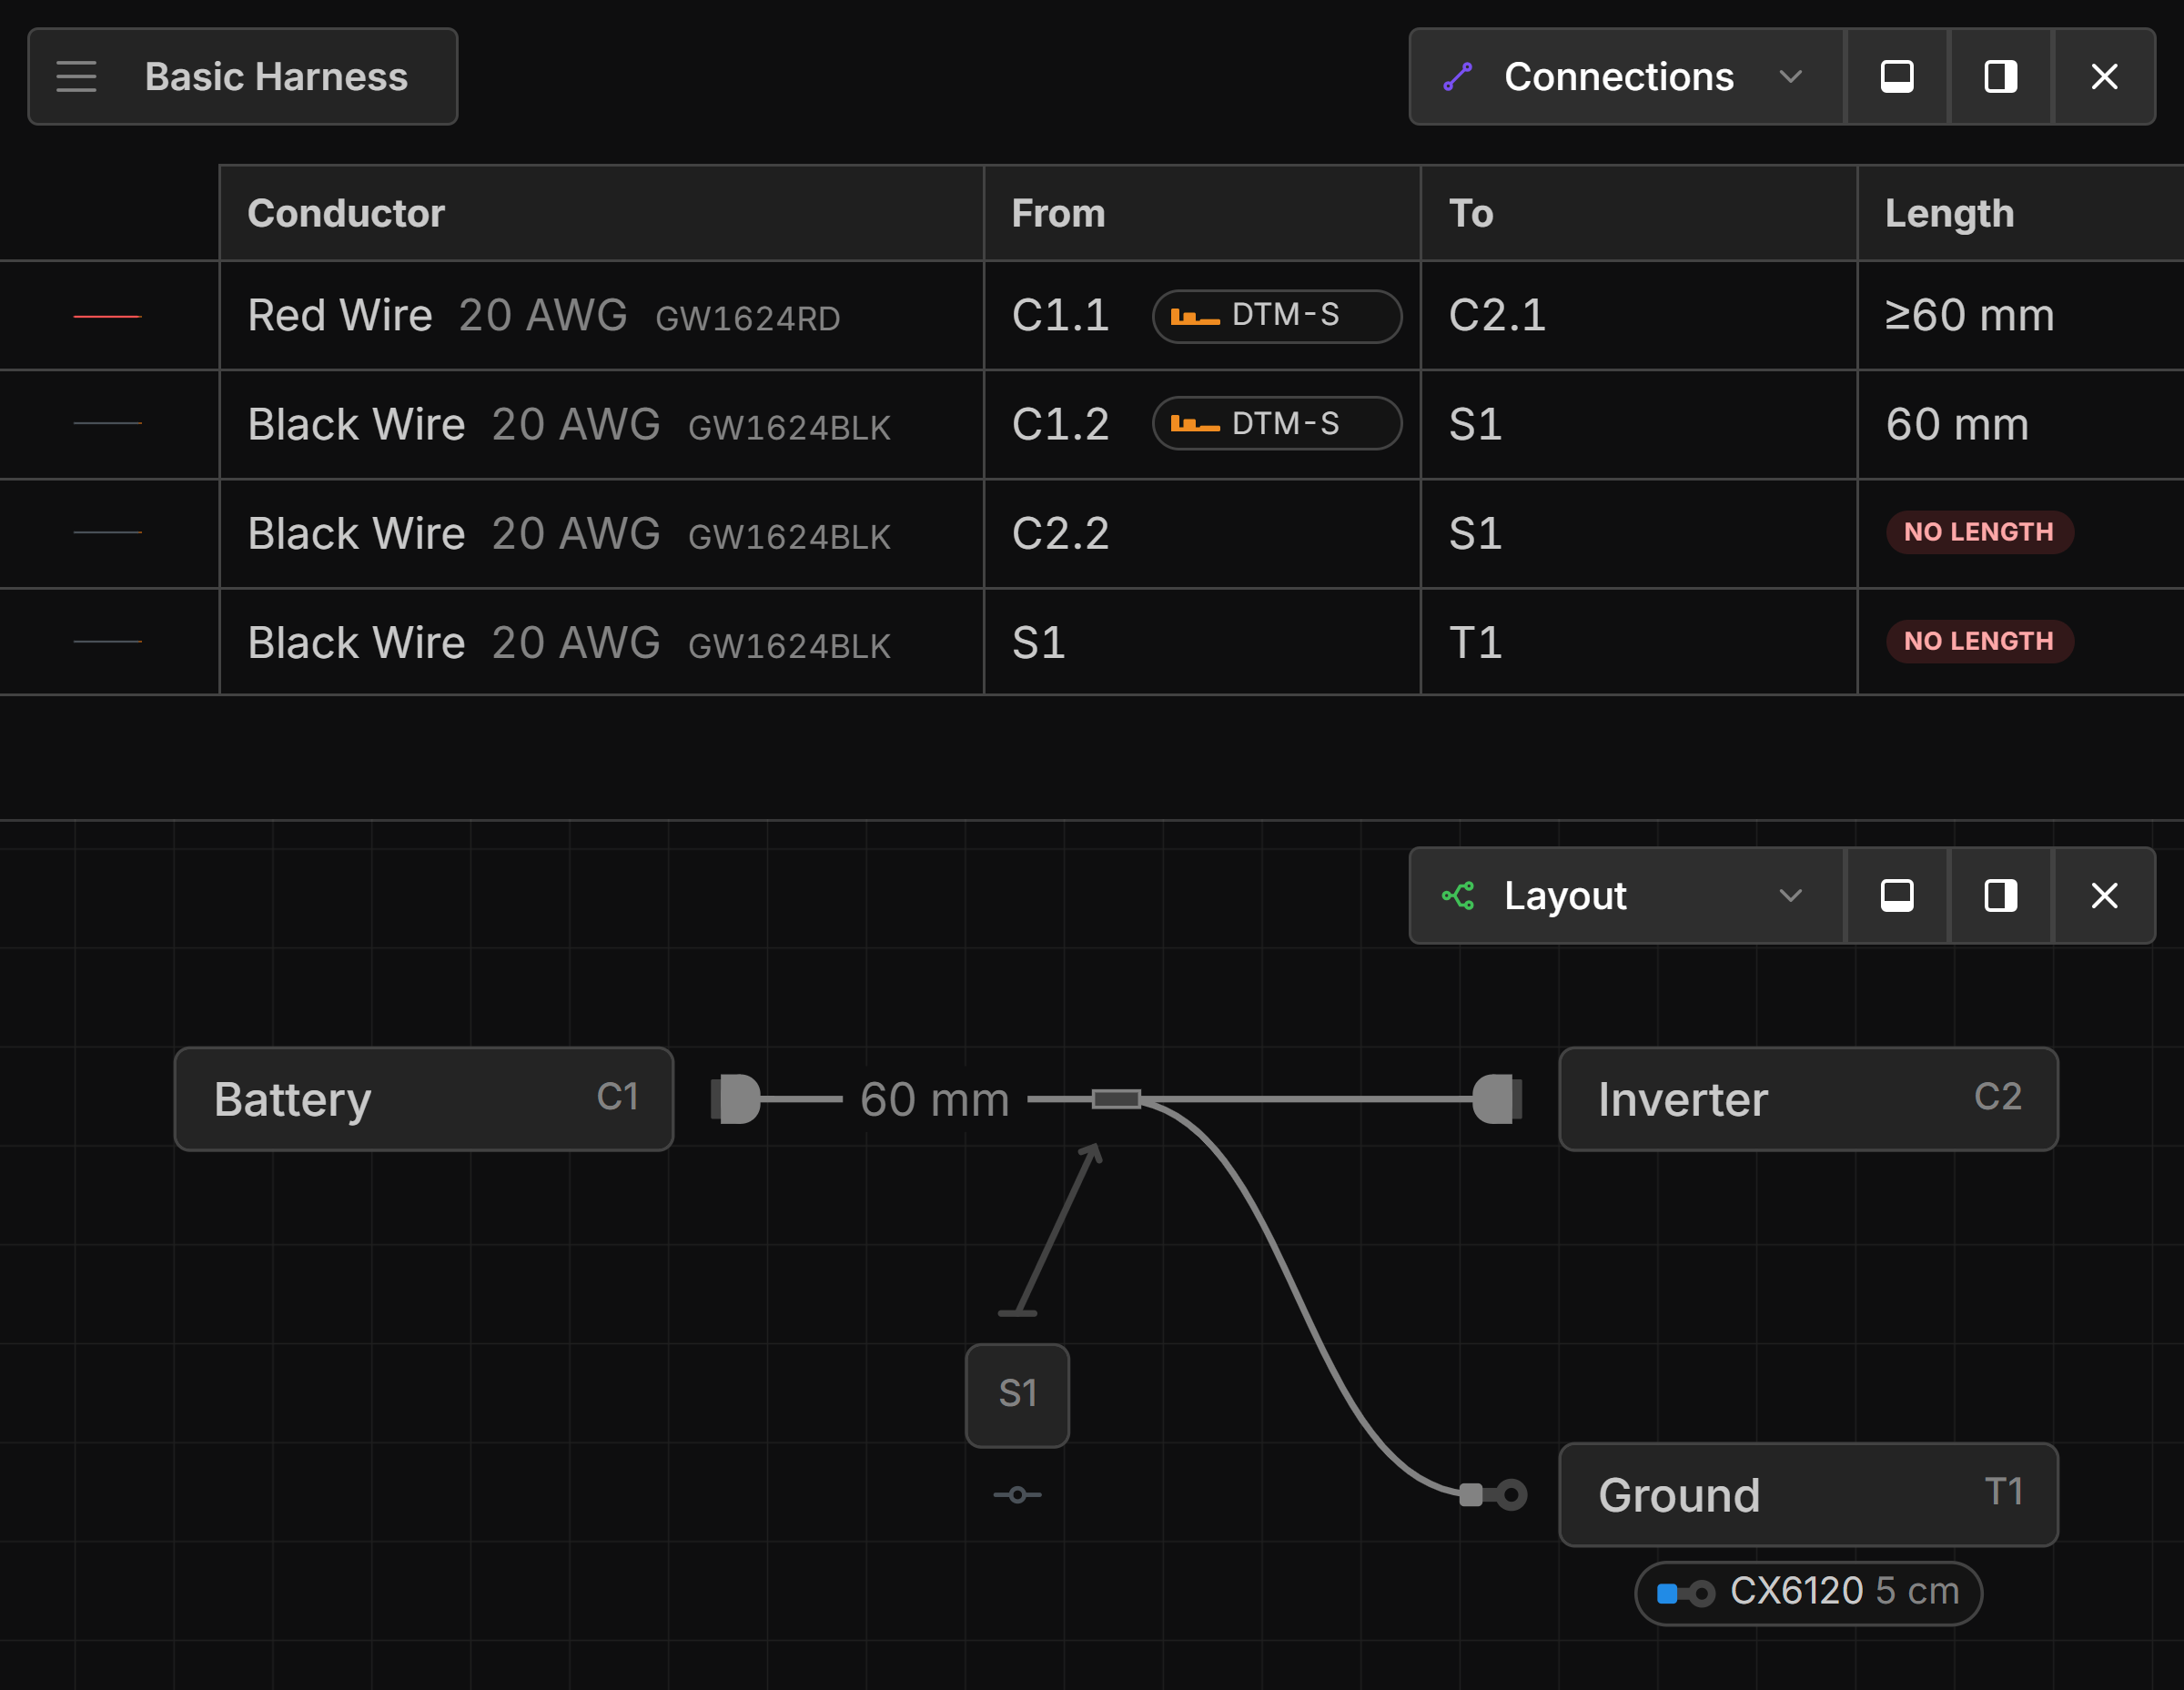
Task: Click the Conductor column header
Action: (346, 213)
